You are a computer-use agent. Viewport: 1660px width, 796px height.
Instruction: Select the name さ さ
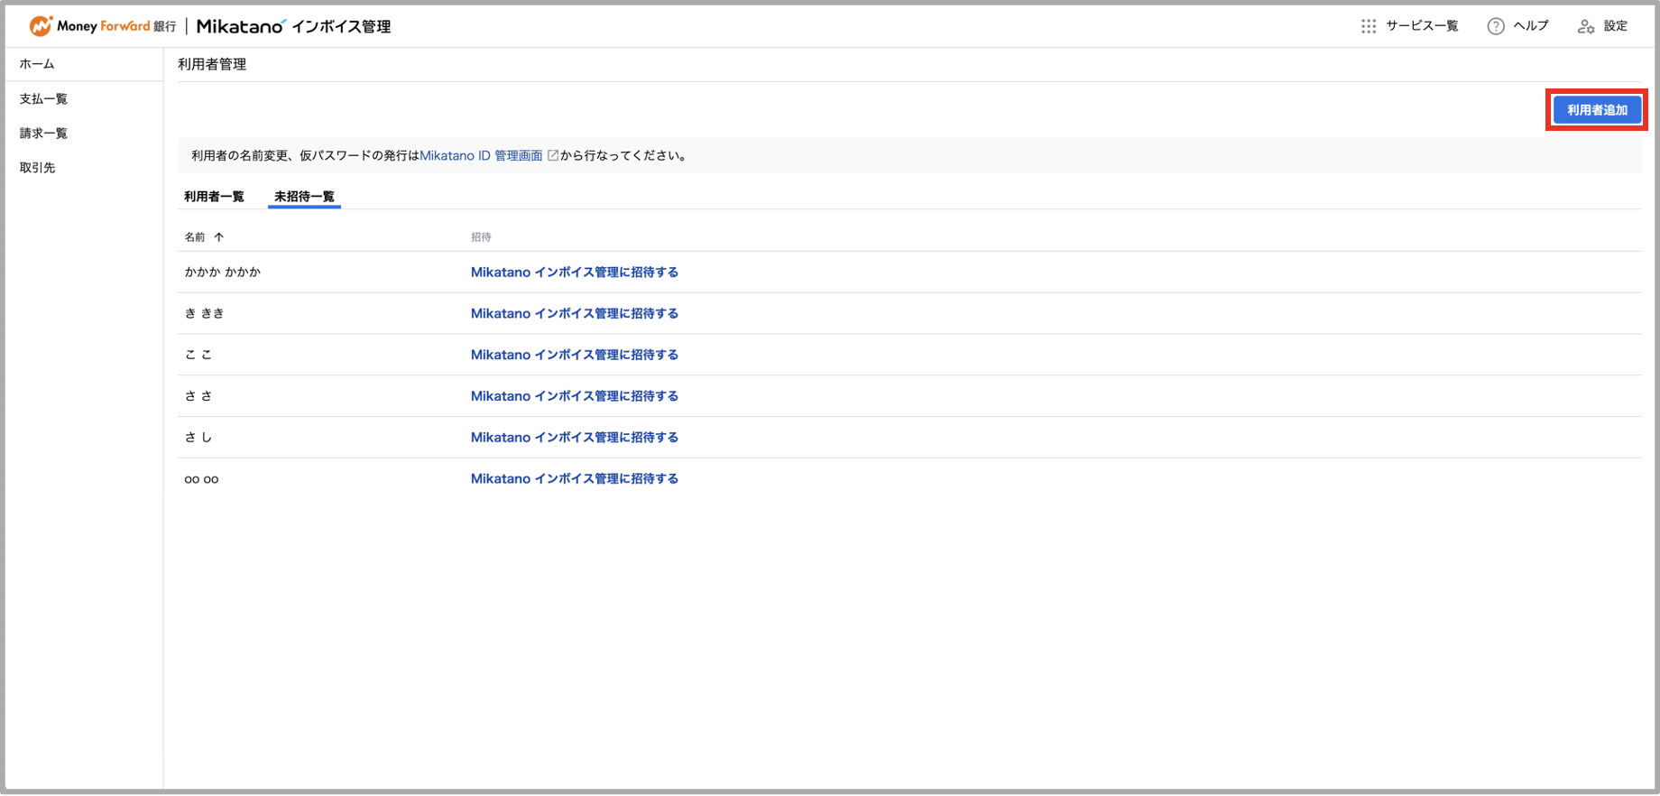(198, 396)
